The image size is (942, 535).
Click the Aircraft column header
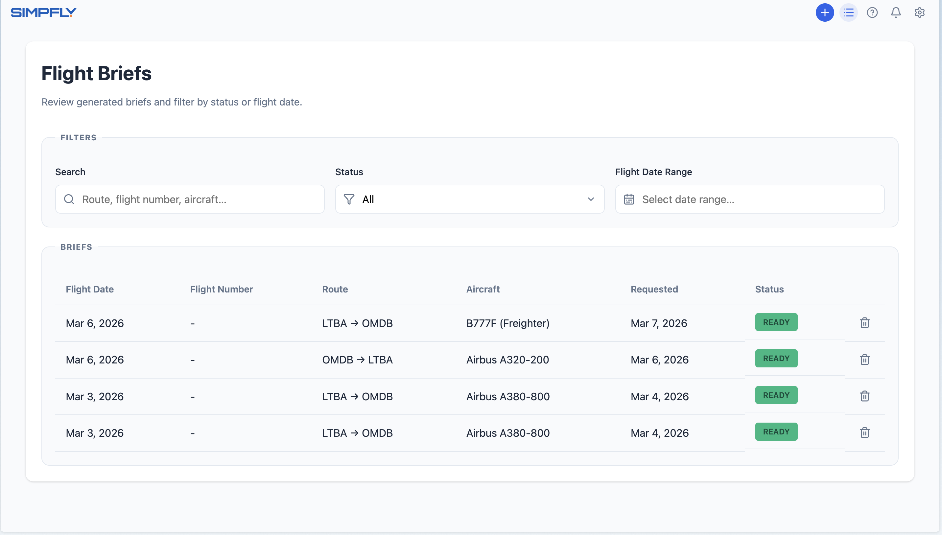pos(483,289)
